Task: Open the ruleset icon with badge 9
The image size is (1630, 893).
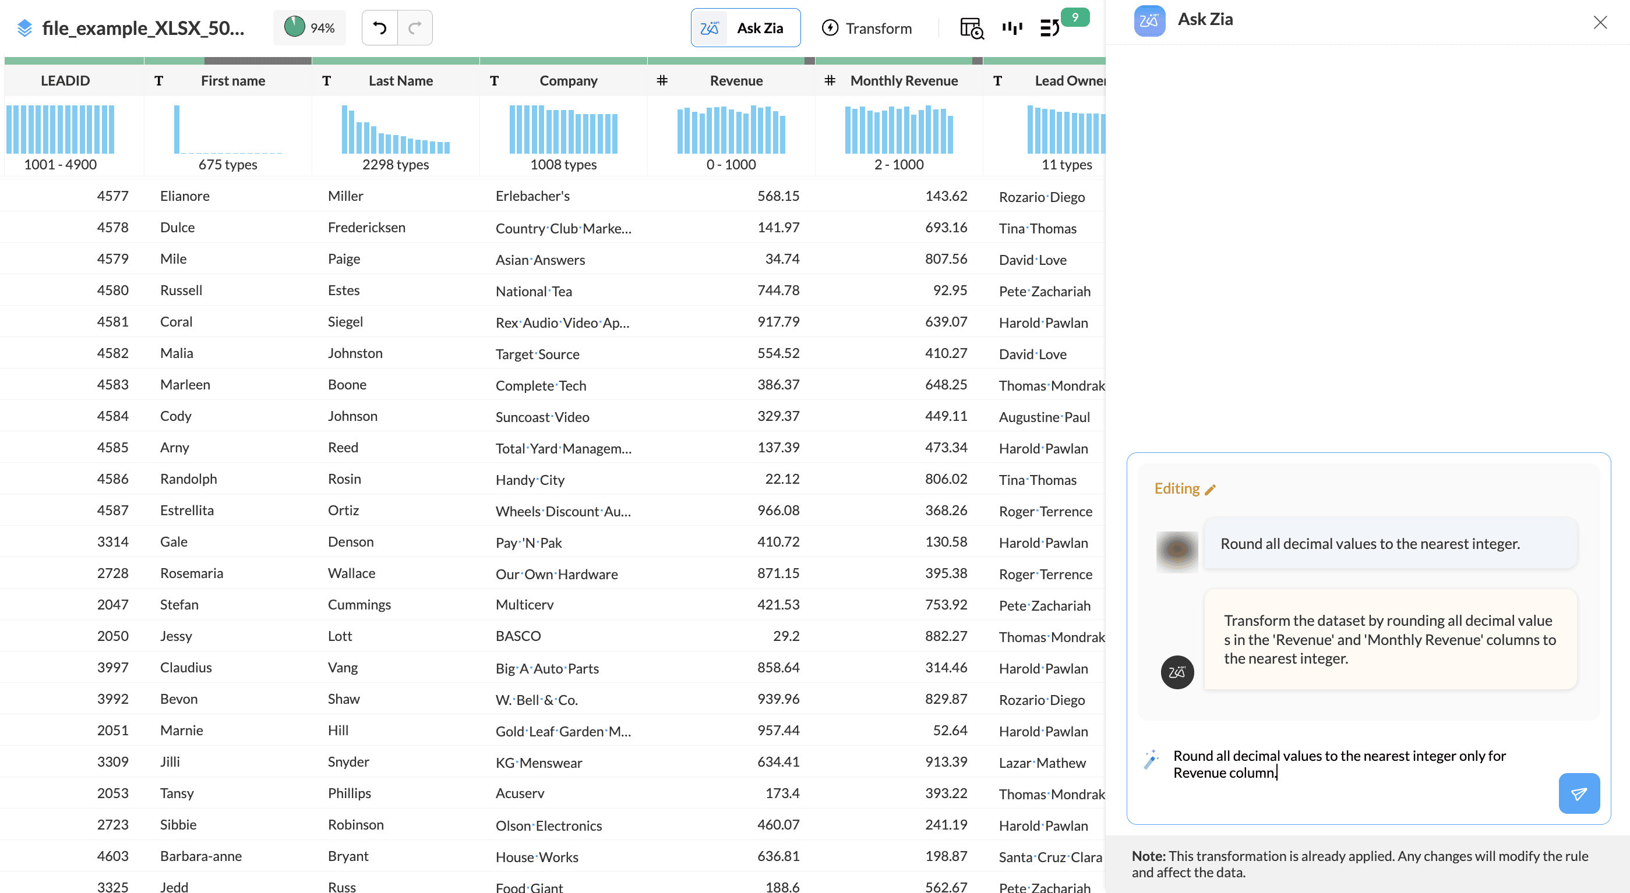Action: point(1050,28)
